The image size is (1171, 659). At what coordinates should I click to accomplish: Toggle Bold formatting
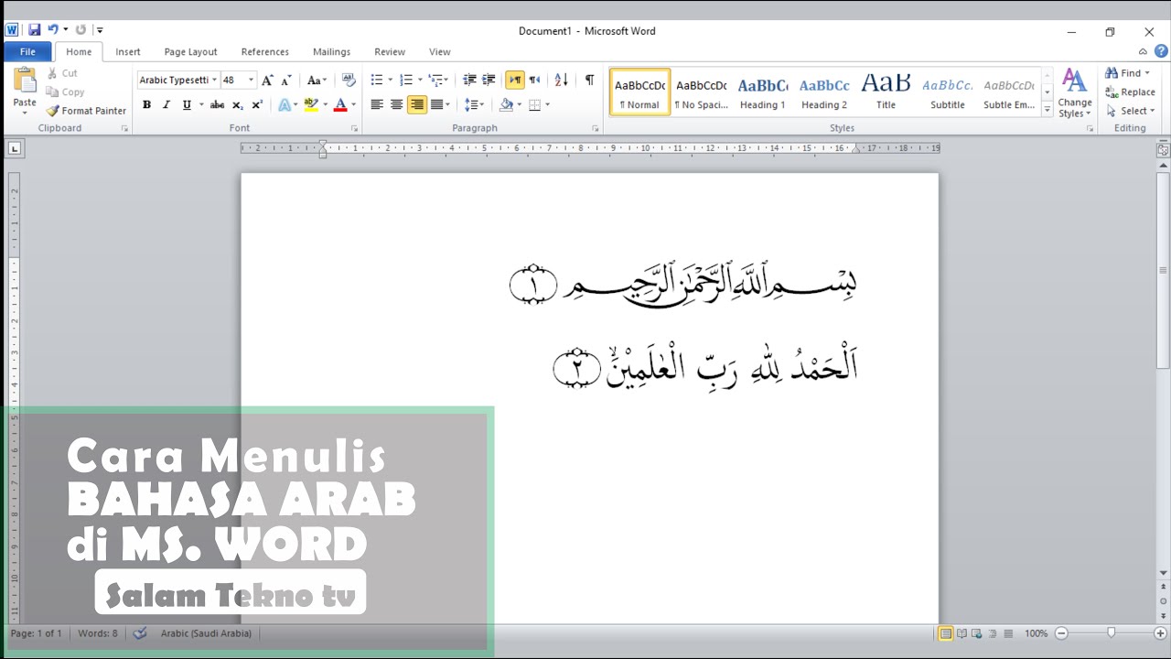[146, 105]
